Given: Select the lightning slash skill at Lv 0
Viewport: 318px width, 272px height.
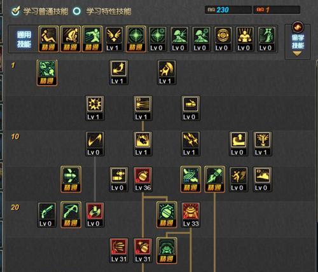Looking at the screenshot, I should (95, 144).
